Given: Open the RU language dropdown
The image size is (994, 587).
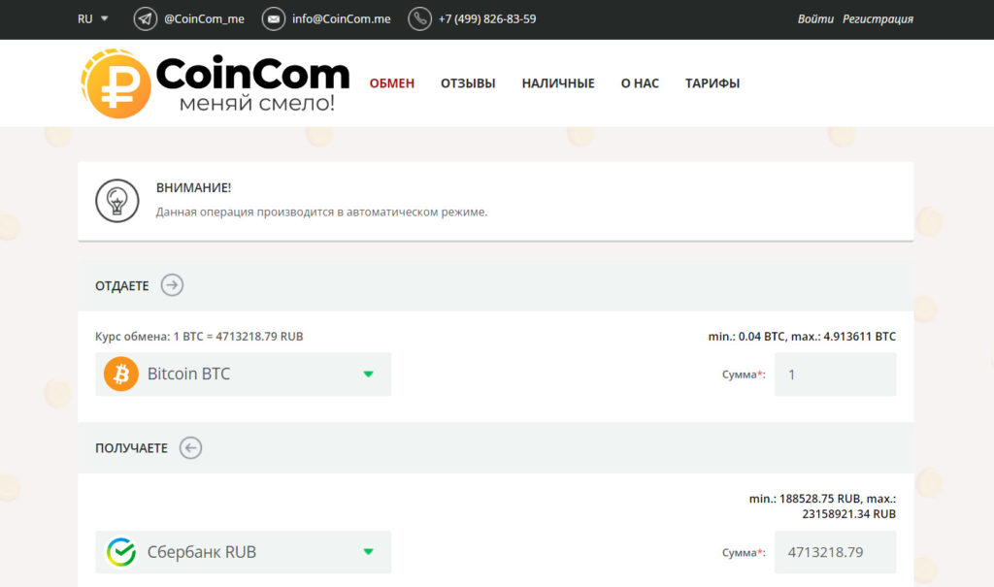Looking at the screenshot, I should (x=92, y=19).
